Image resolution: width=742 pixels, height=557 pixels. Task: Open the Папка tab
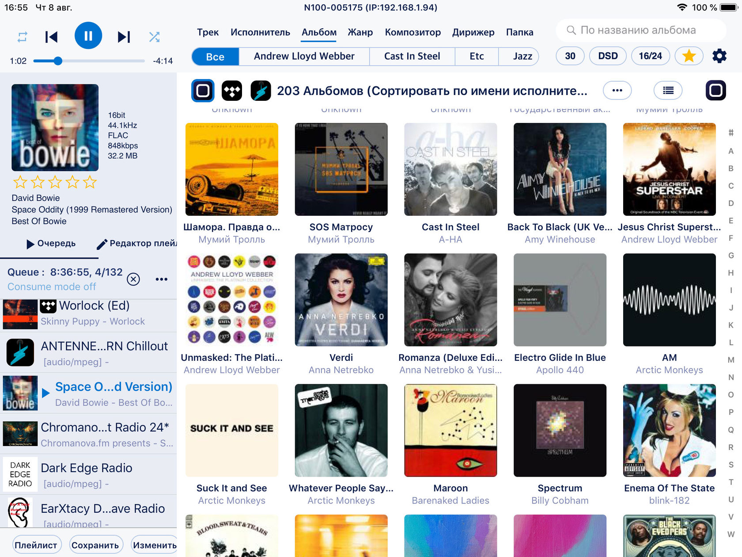[519, 32]
